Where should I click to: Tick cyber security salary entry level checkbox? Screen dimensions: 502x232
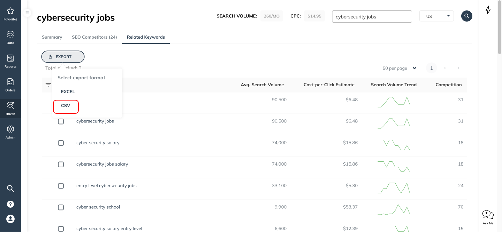(61, 229)
